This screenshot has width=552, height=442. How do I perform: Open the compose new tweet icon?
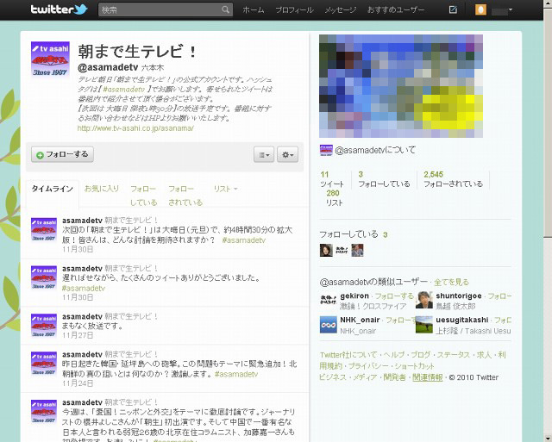(x=453, y=9)
